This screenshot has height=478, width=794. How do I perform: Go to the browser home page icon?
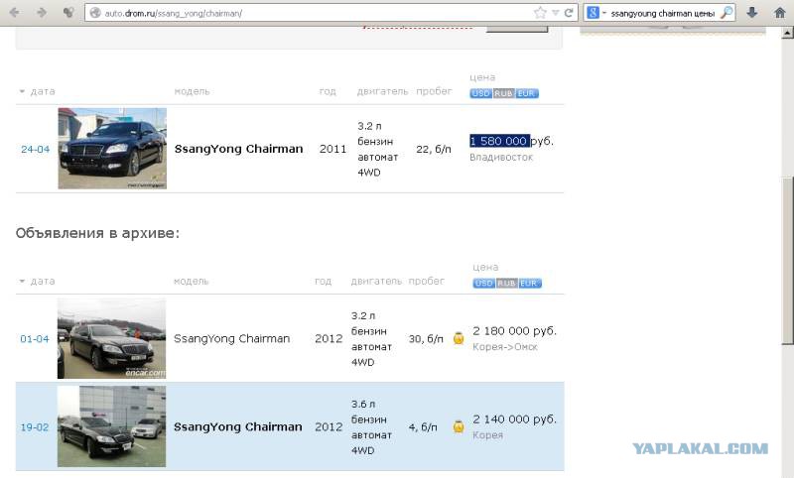click(780, 13)
